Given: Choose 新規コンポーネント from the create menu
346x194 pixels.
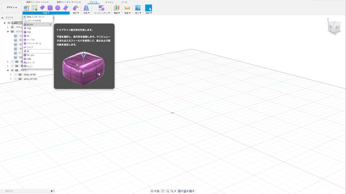Looking at the screenshot, I should (x=38, y=17).
